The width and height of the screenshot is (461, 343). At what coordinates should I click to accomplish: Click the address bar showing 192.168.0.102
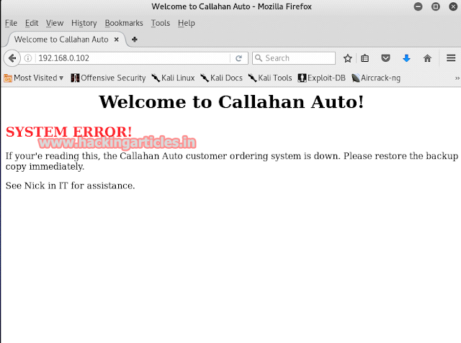(x=133, y=58)
